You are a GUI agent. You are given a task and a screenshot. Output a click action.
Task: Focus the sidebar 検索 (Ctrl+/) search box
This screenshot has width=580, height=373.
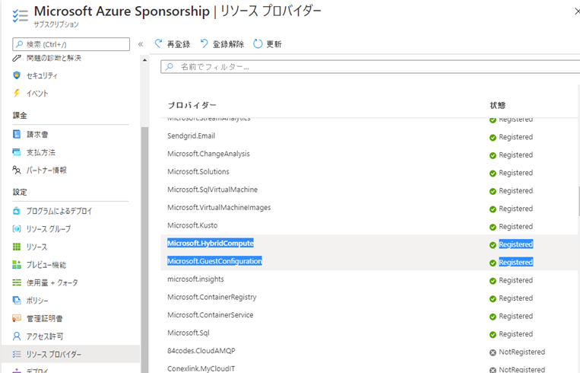click(x=71, y=44)
